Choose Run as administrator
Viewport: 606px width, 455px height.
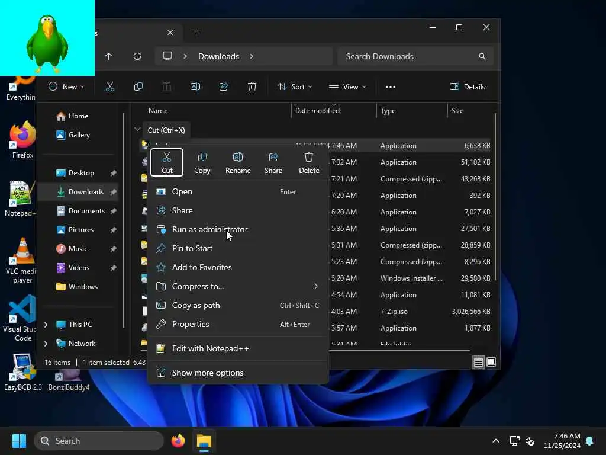[x=238, y=229]
